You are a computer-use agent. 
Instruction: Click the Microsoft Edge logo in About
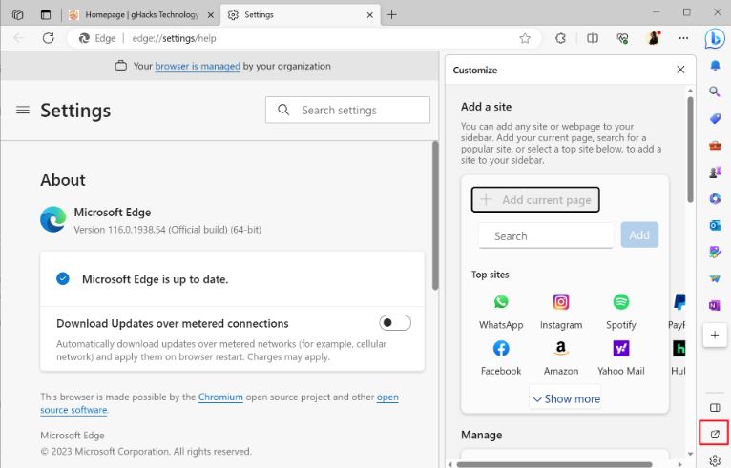click(x=53, y=219)
